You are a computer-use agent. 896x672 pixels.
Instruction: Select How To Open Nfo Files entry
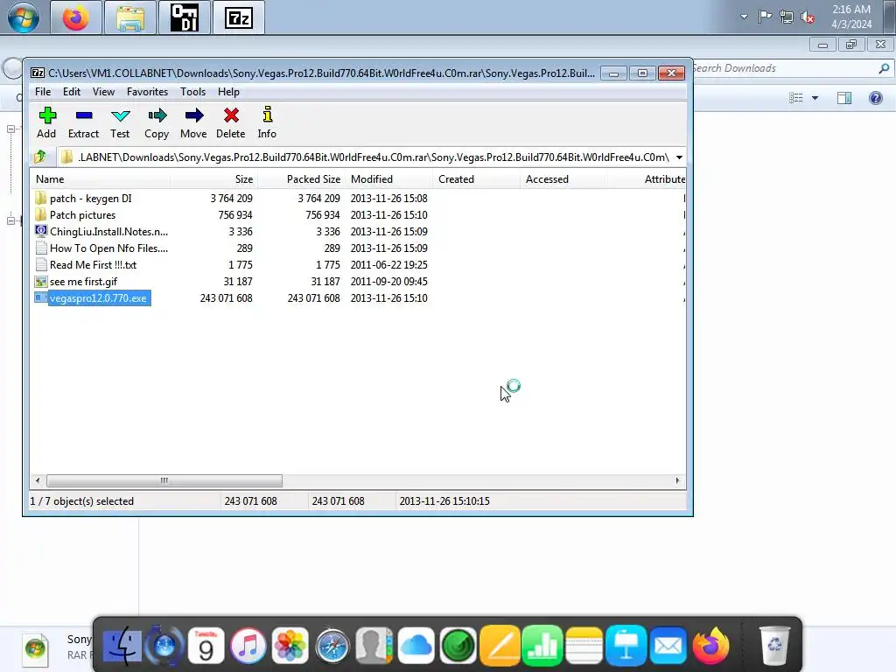[108, 248]
